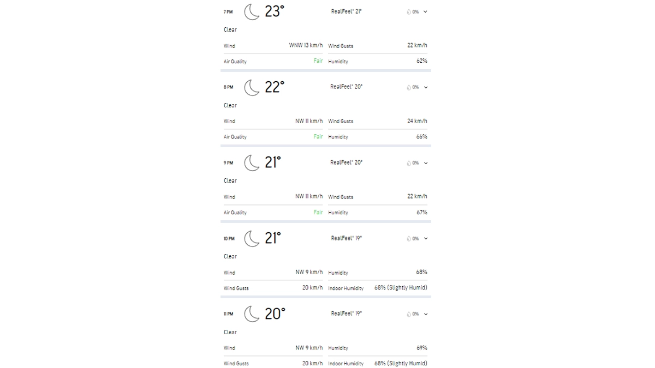The height and width of the screenshot is (368, 655).
Task: Click the 11 PM precipitation raindrop icon
Action: [409, 314]
